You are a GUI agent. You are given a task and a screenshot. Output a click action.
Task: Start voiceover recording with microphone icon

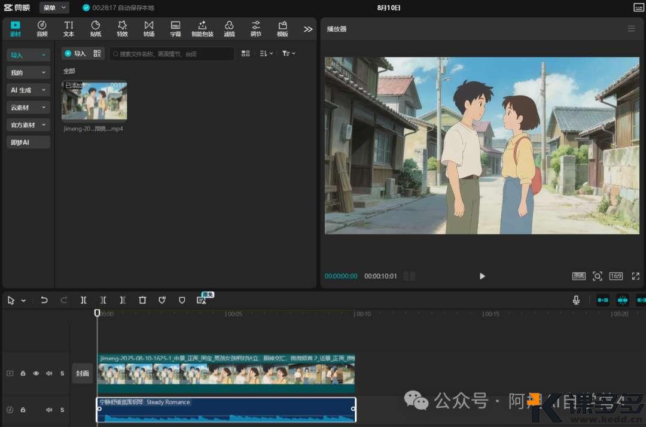576,300
